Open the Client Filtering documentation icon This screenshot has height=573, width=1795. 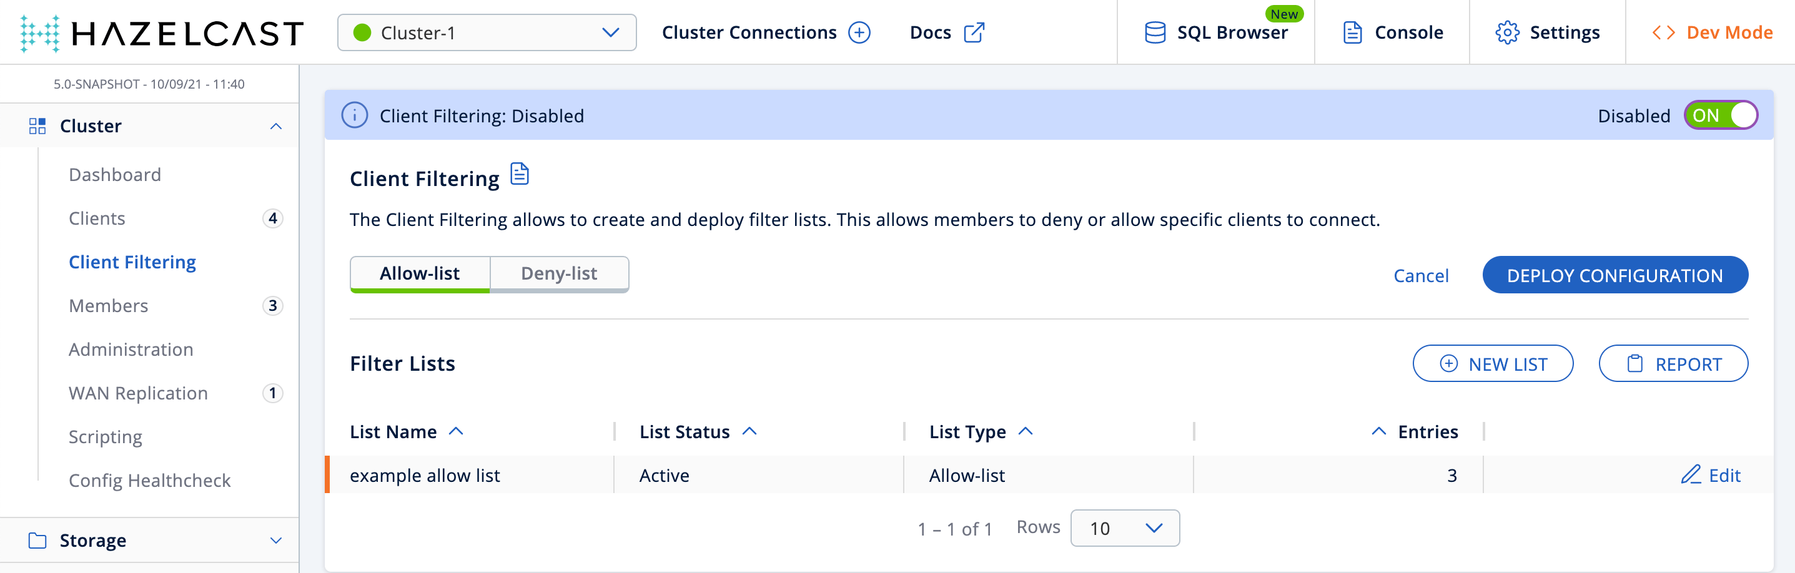pyautogui.click(x=520, y=175)
